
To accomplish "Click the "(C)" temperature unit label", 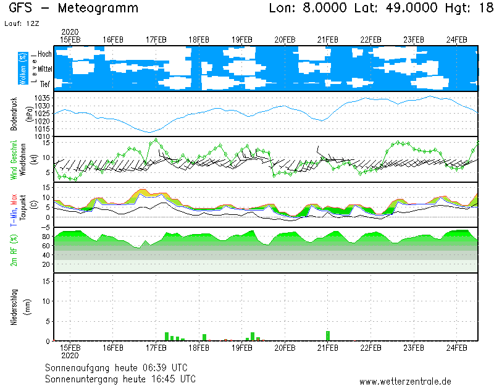I will click(34, 205).
